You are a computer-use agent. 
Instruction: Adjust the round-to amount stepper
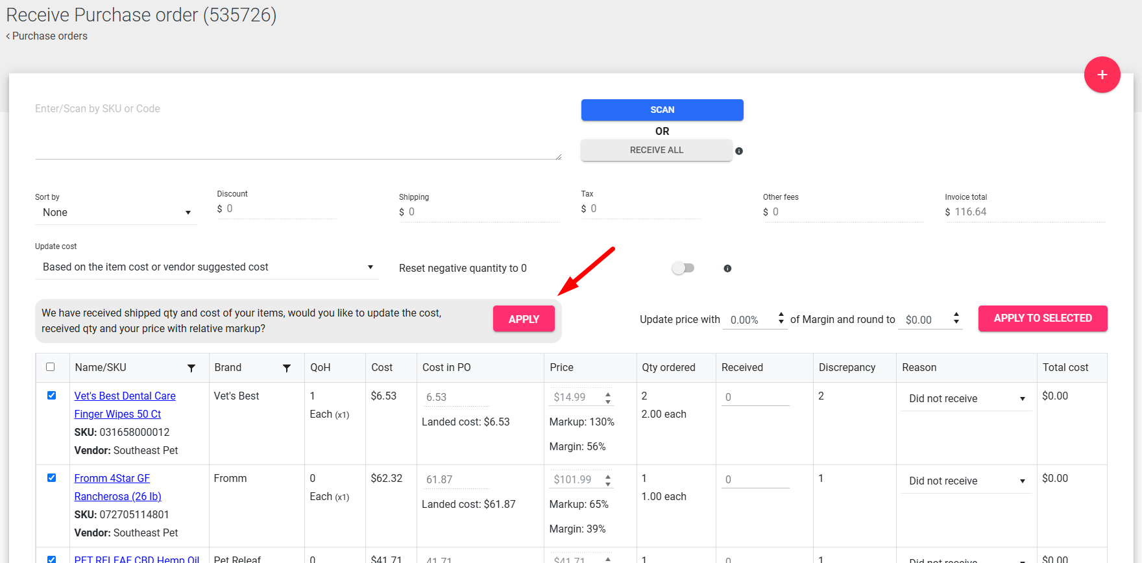coord(956,318)
